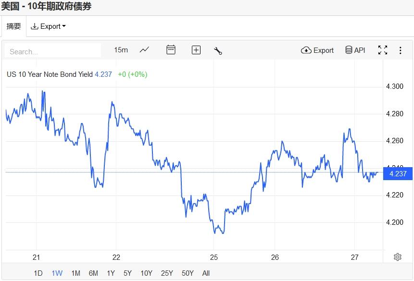Image resolution: width=414 pixels, height=281 pixels.
Task: Select the 6M time range
Action: (93, 273)
